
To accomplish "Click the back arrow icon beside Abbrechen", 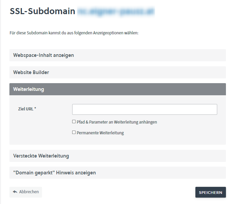I will (15, 192).
